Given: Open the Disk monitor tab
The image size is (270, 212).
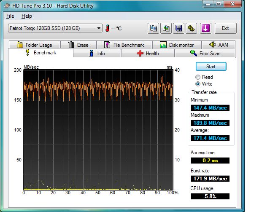Looking at the screenshot, I should pyautogui.click(x=176, y=45).
